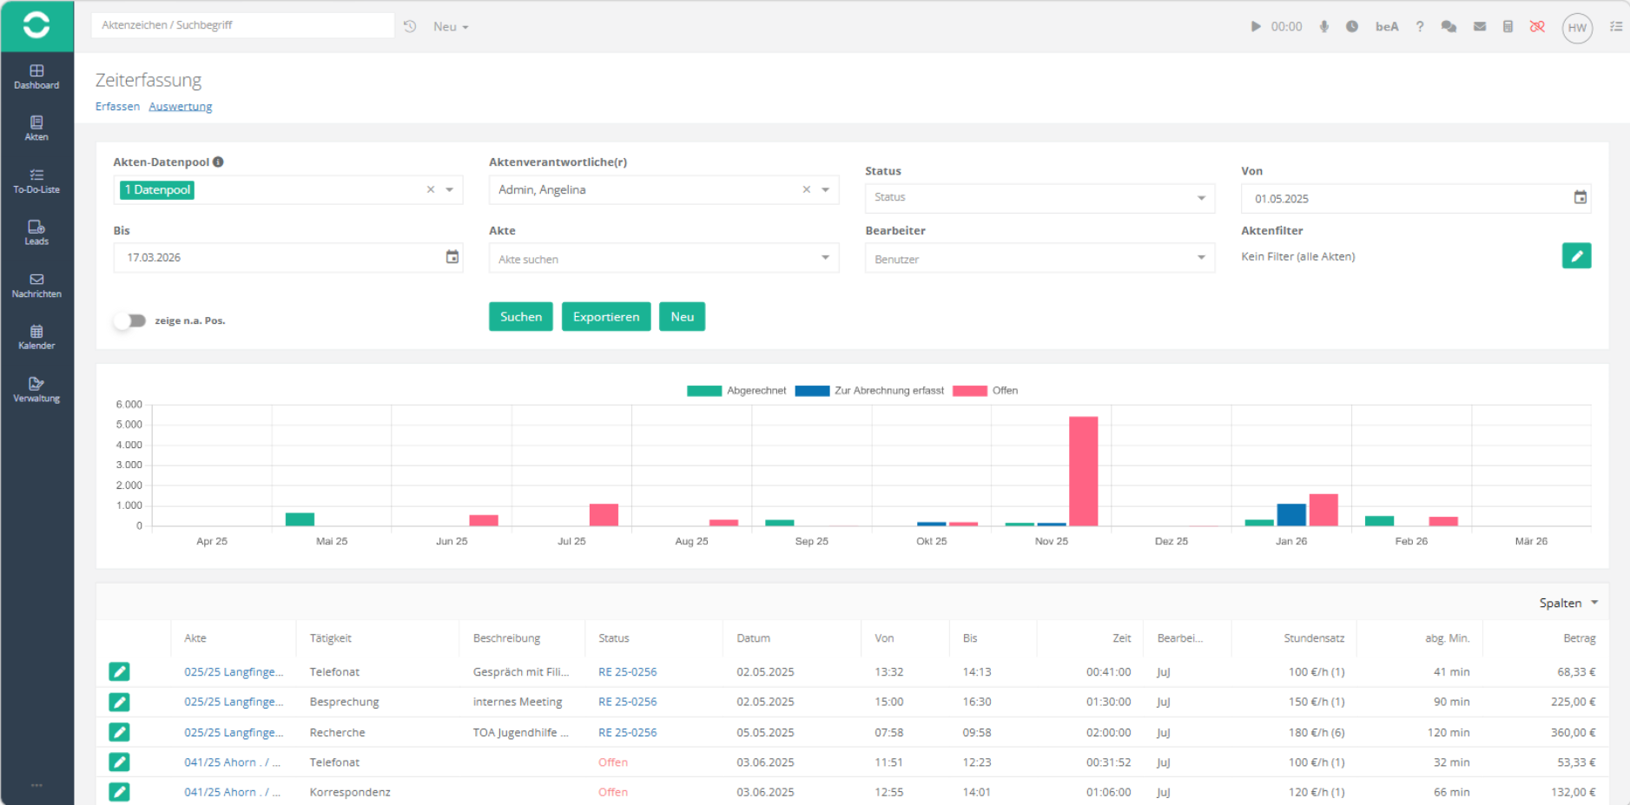This screenshot has height=805, width=1630.
Task: Toggle Offen series in chart legend
Action: click(x=985, y=391)
